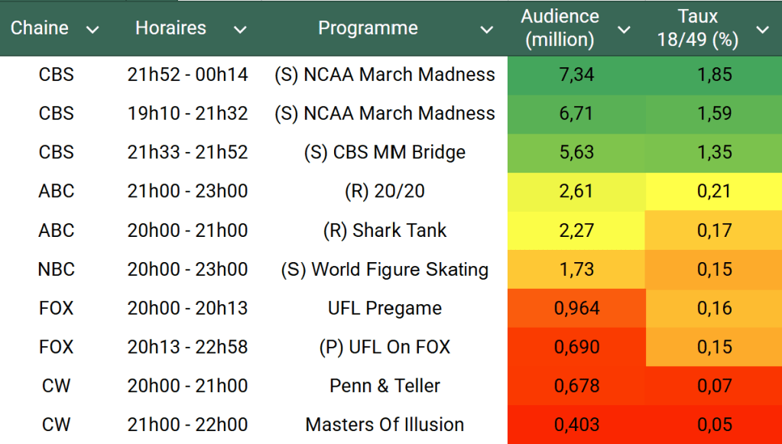The height and width of the screenshot is (444, 782).
Task: Select the 7,34 audience cell
Action: (576, 75)
